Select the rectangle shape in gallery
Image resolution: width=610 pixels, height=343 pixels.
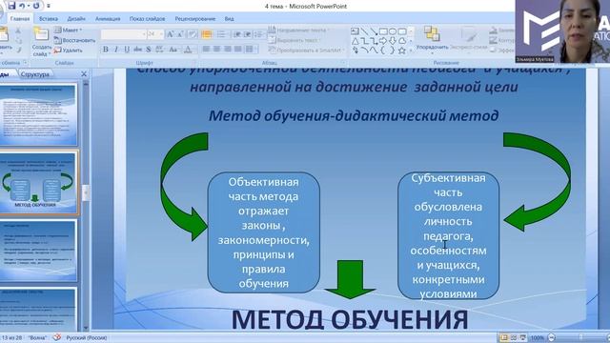383,31
